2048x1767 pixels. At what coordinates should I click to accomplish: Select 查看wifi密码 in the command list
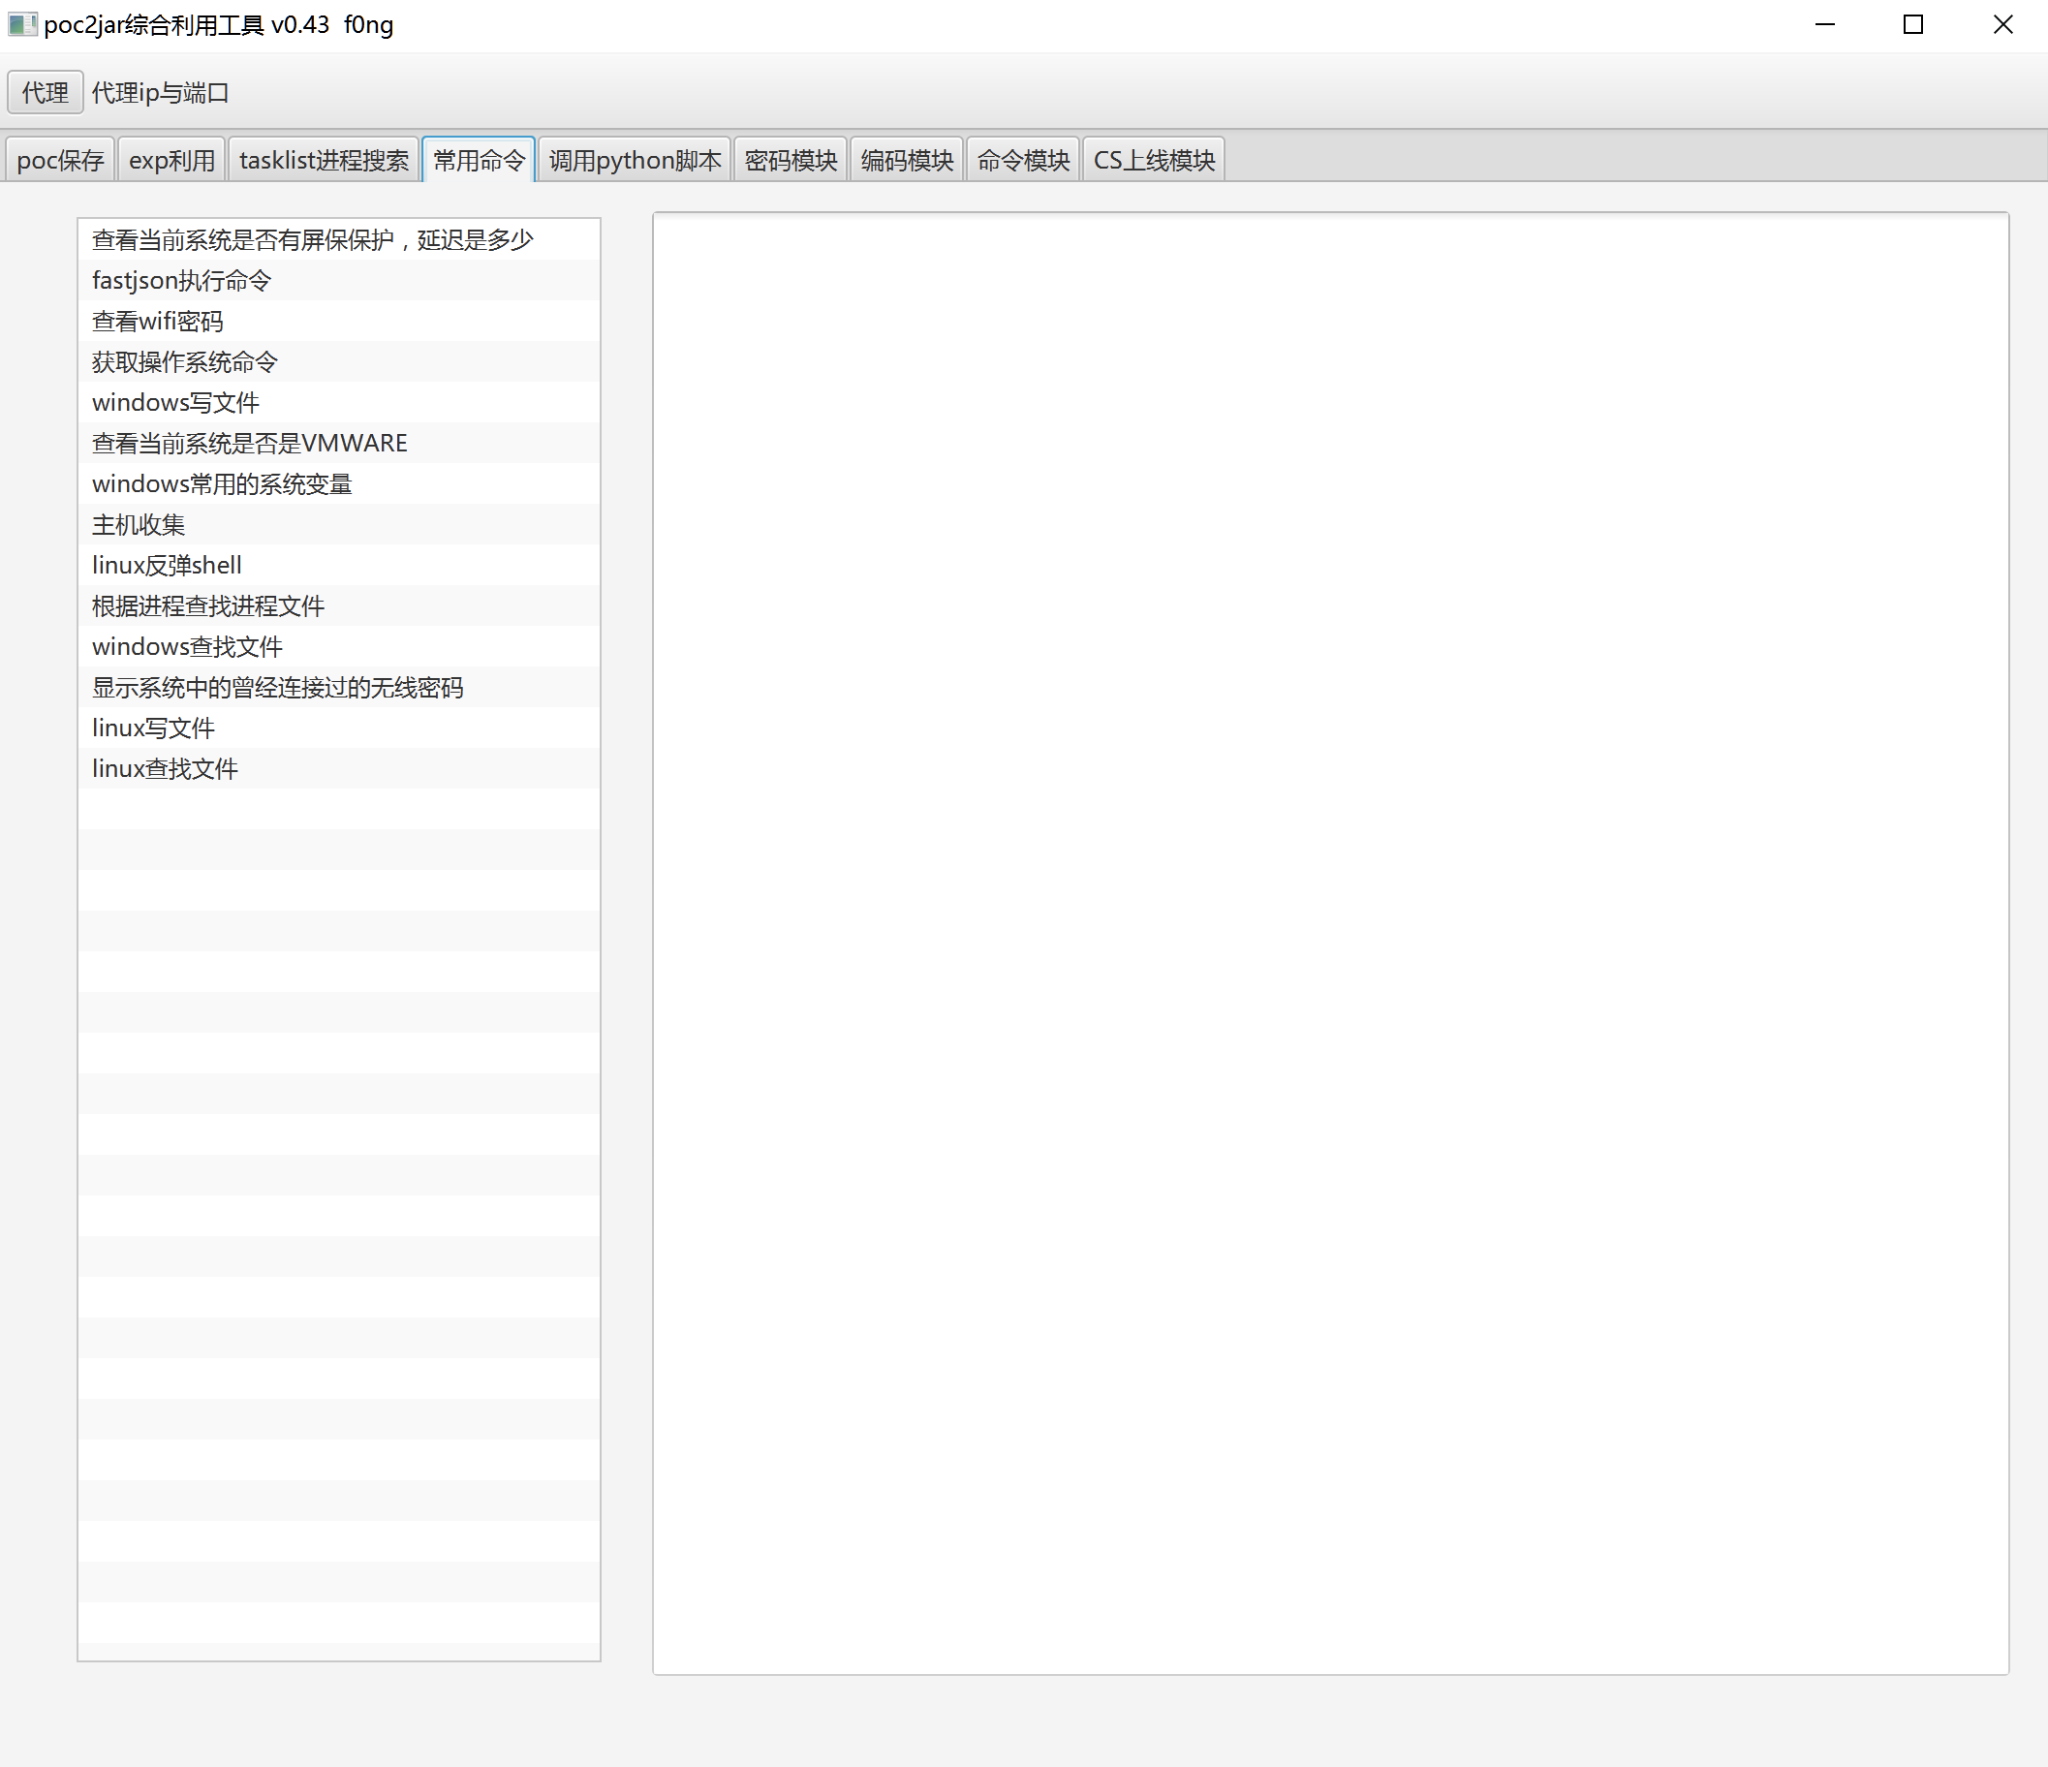pos(158,322)
